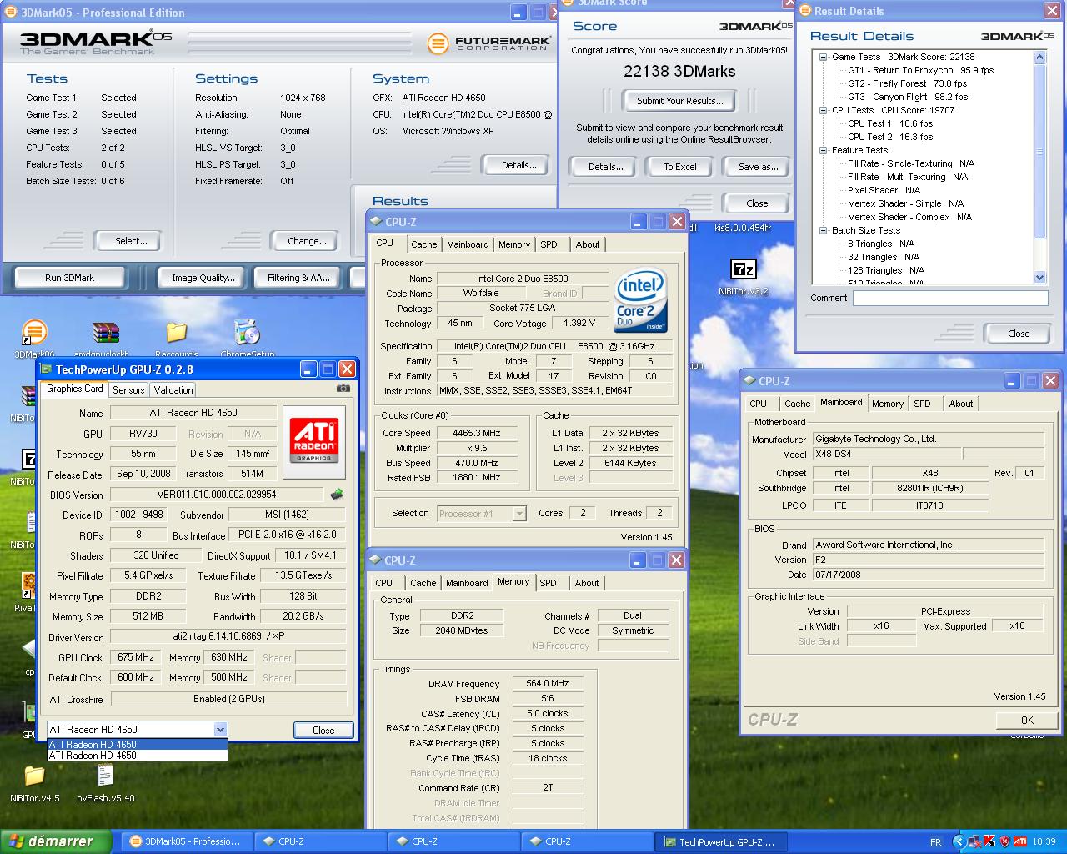Click the FR language indicator

click(936, 841)
